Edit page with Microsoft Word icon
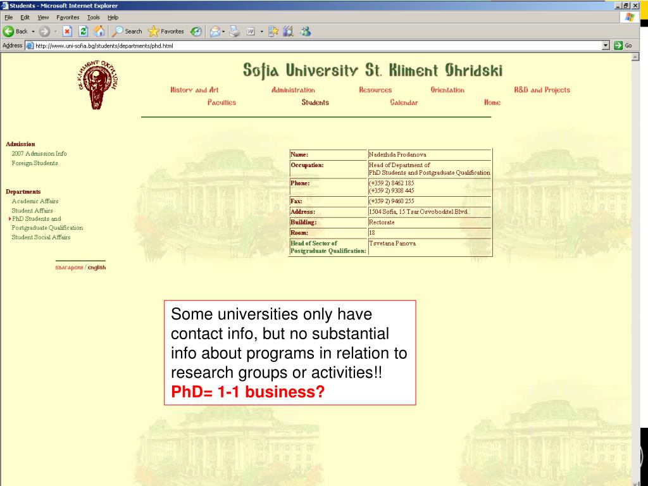The width and height of the screenshot is (648, 486). tap(251, 32)
